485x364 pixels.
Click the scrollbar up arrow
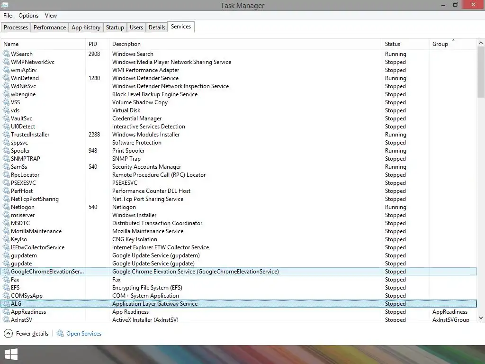(481, 43)
